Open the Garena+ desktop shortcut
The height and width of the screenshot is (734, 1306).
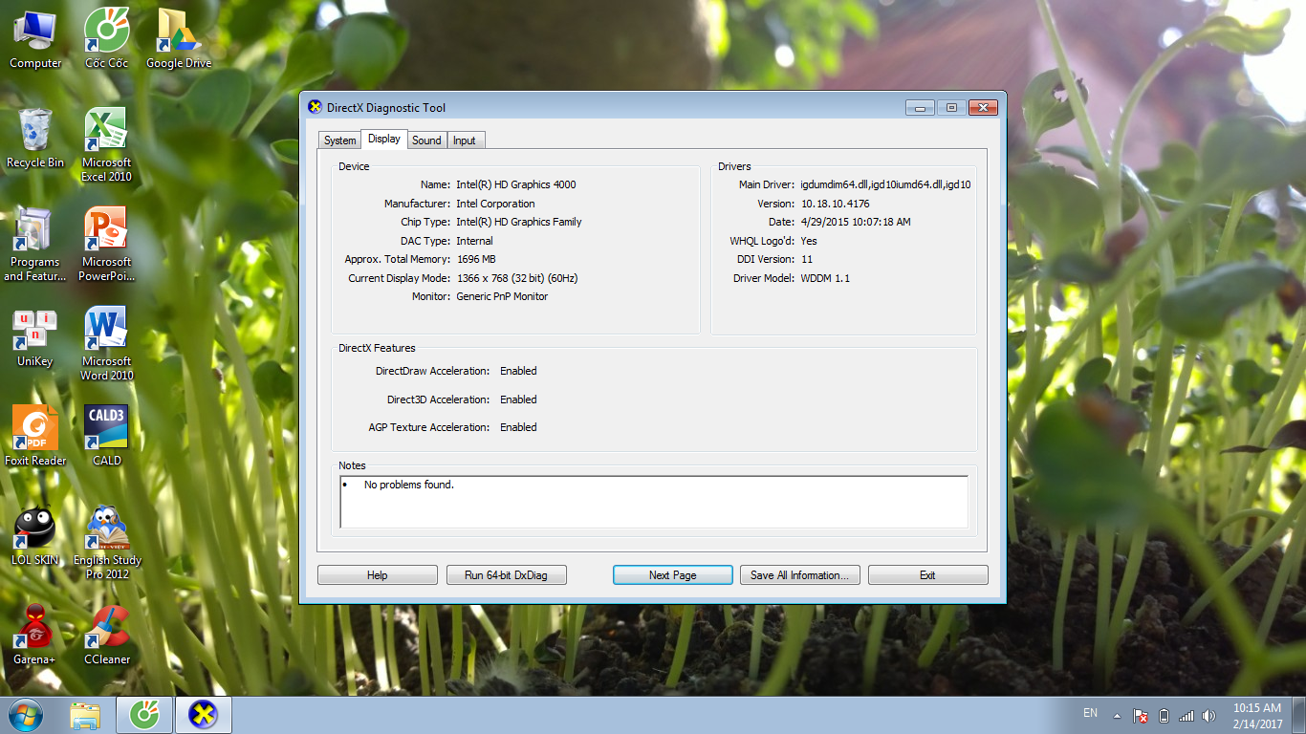[x=35, y=629]
